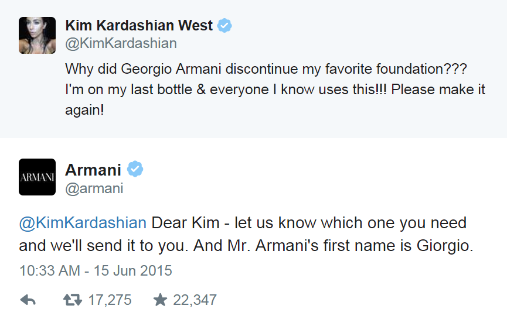507x316 pixels.
Task: Retweet Armani's reply using the retweet icon
Action: [73, 300]
